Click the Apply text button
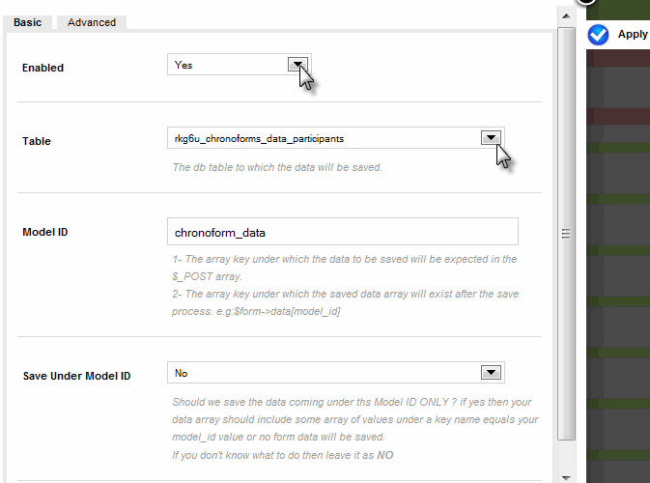The width and height of the screenshot is (650, 483). pos(633,35)
